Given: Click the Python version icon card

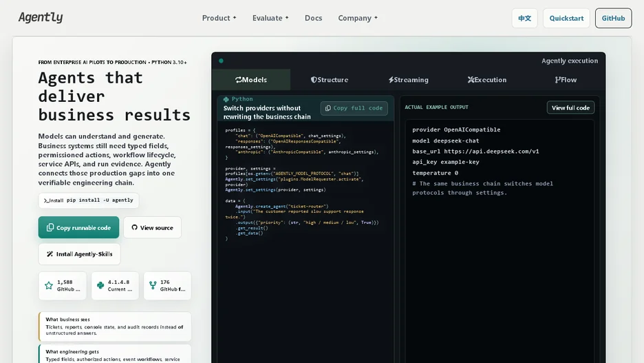Looking at the screenshot, I should pyautogui.click(x=115, y=285).
